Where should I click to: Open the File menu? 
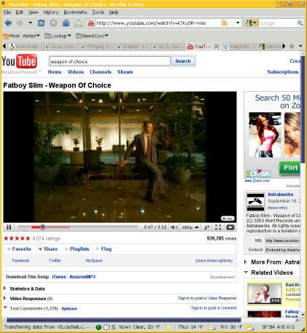tap(7, 12)
